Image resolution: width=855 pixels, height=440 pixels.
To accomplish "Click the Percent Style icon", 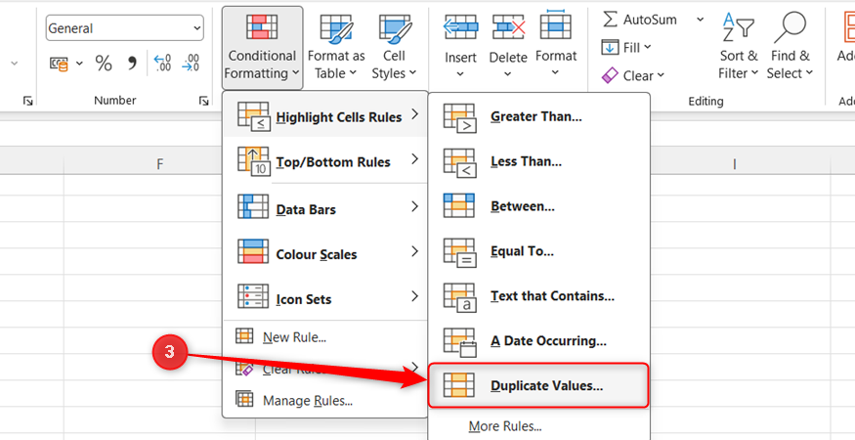I will click(x=104, y=64).
